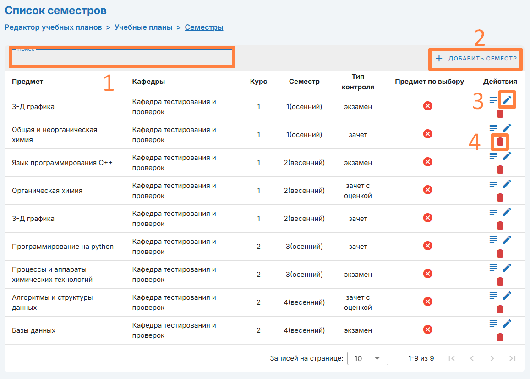
Task: Open the records per page dropdown
Action: [367, 358]
